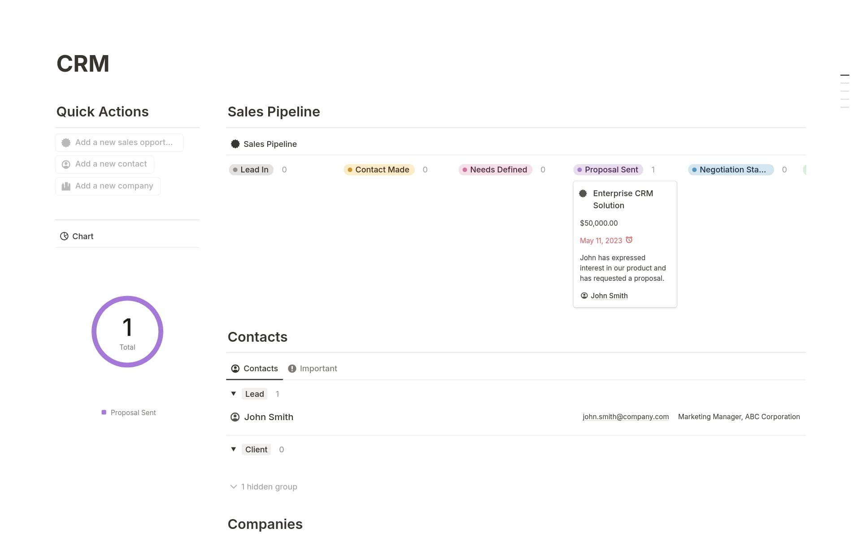This screenshot has width=861, height=537.
Task: Open the sidebar table of contents lines
Action: (845, 90)
